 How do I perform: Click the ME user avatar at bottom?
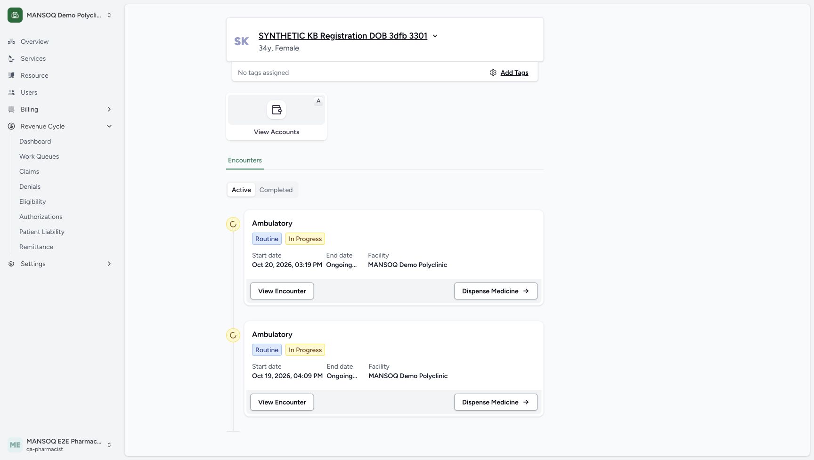pyautogui.click(x=15, y=444)
